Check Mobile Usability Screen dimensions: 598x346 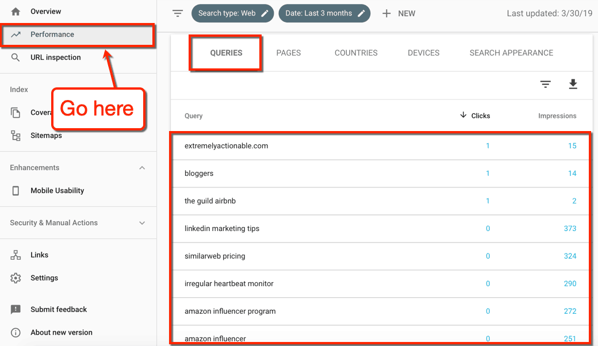(x=56, y=190)
